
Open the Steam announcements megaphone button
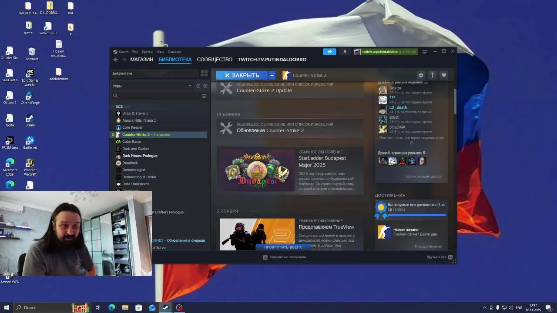pyautogui.click(x=329, y=52)
